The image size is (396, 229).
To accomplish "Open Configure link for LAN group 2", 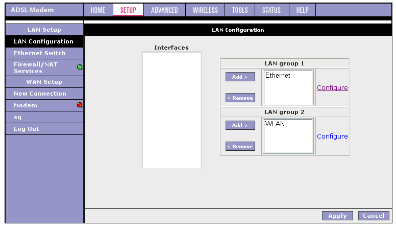I will click(x=332, y=136).
